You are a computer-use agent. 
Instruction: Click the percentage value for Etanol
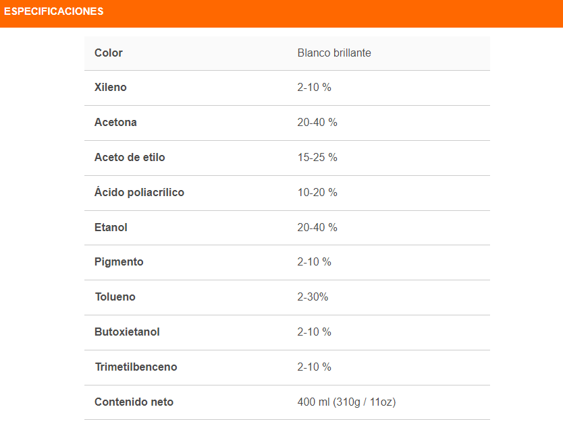[317, 228]
